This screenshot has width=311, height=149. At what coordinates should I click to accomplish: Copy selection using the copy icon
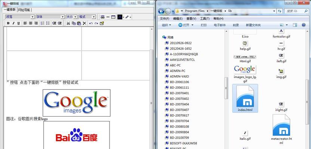click(x=74, y=23)
